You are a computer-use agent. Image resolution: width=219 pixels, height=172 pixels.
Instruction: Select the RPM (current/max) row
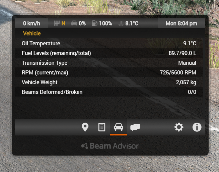point(109,72)
